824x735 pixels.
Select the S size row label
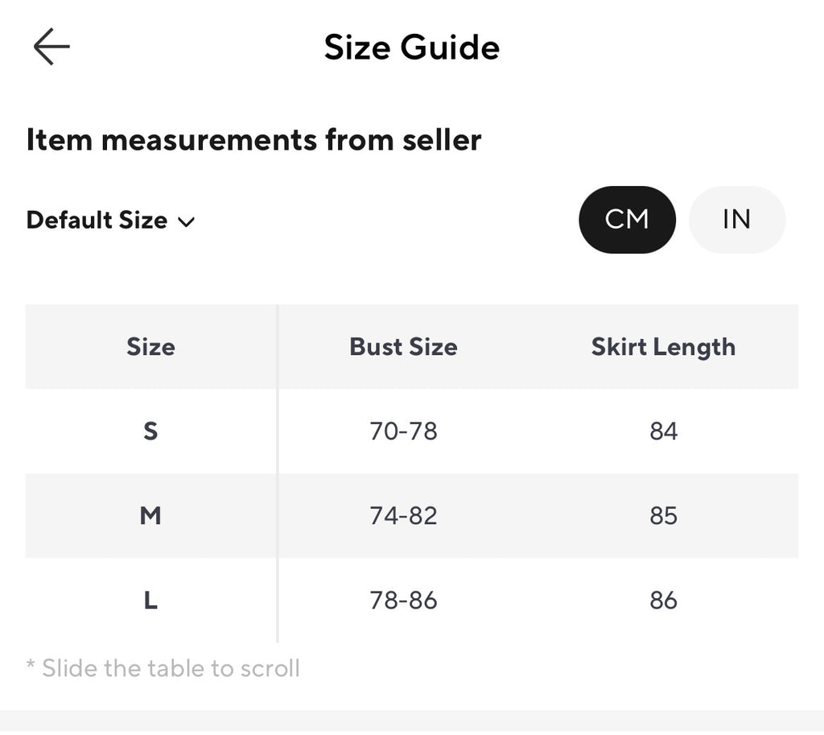pos(150,432)
